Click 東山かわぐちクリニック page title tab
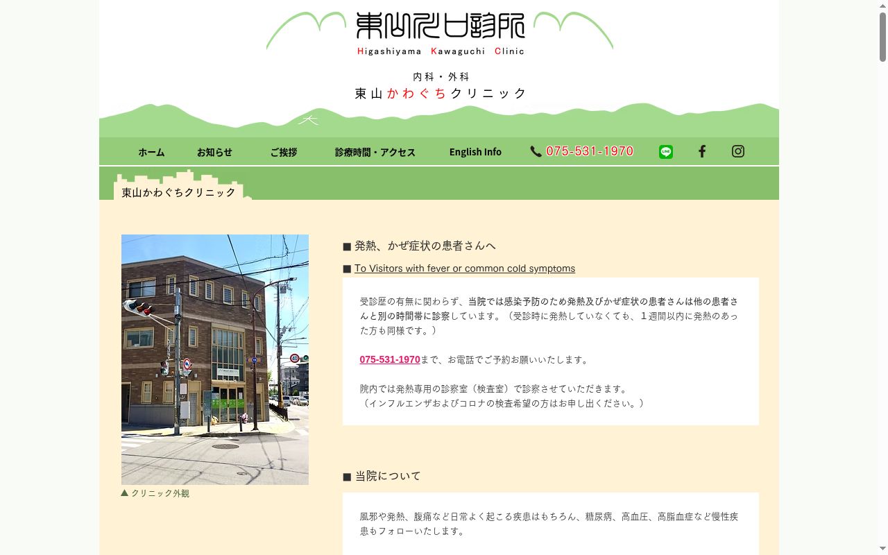This screenshot has height=555, width=888. (179, 192)
